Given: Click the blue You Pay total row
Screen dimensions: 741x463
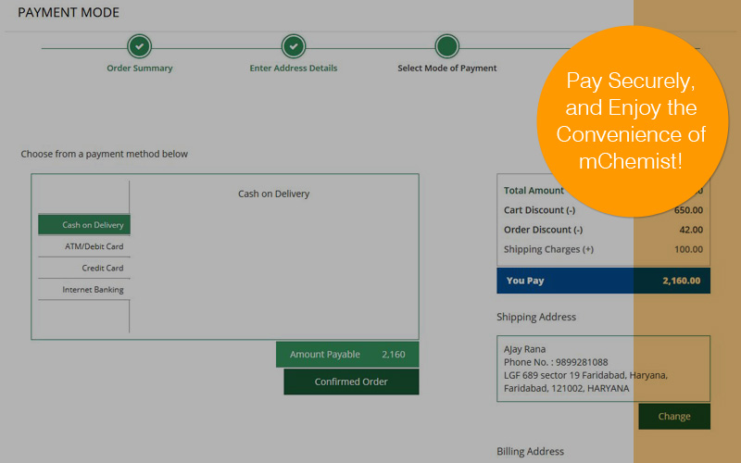Looking at the screenshot, I should click(x=603, y=281).
